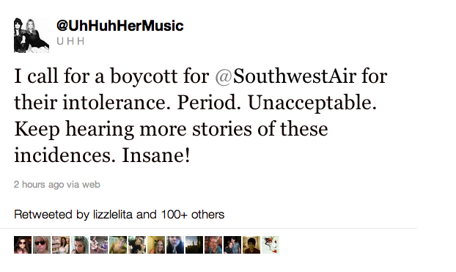Click the @UhHuhHerMusic username link
The image size is (456, 272).
[x=119, y=26]
